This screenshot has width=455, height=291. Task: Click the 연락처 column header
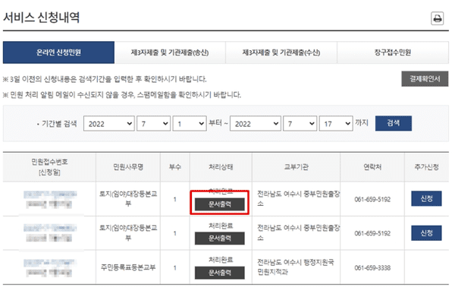[x=372, y=167]
